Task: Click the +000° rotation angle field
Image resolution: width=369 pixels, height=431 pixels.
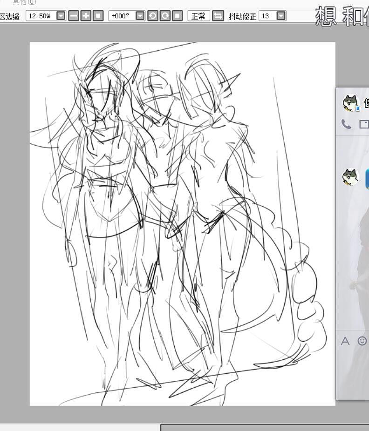Action: tap(122, 16)
